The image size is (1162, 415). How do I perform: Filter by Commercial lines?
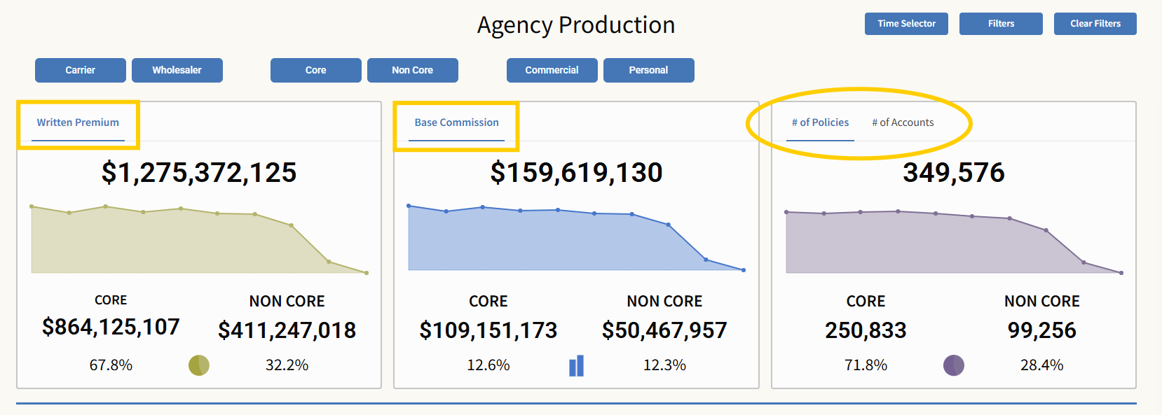[552, 70]
